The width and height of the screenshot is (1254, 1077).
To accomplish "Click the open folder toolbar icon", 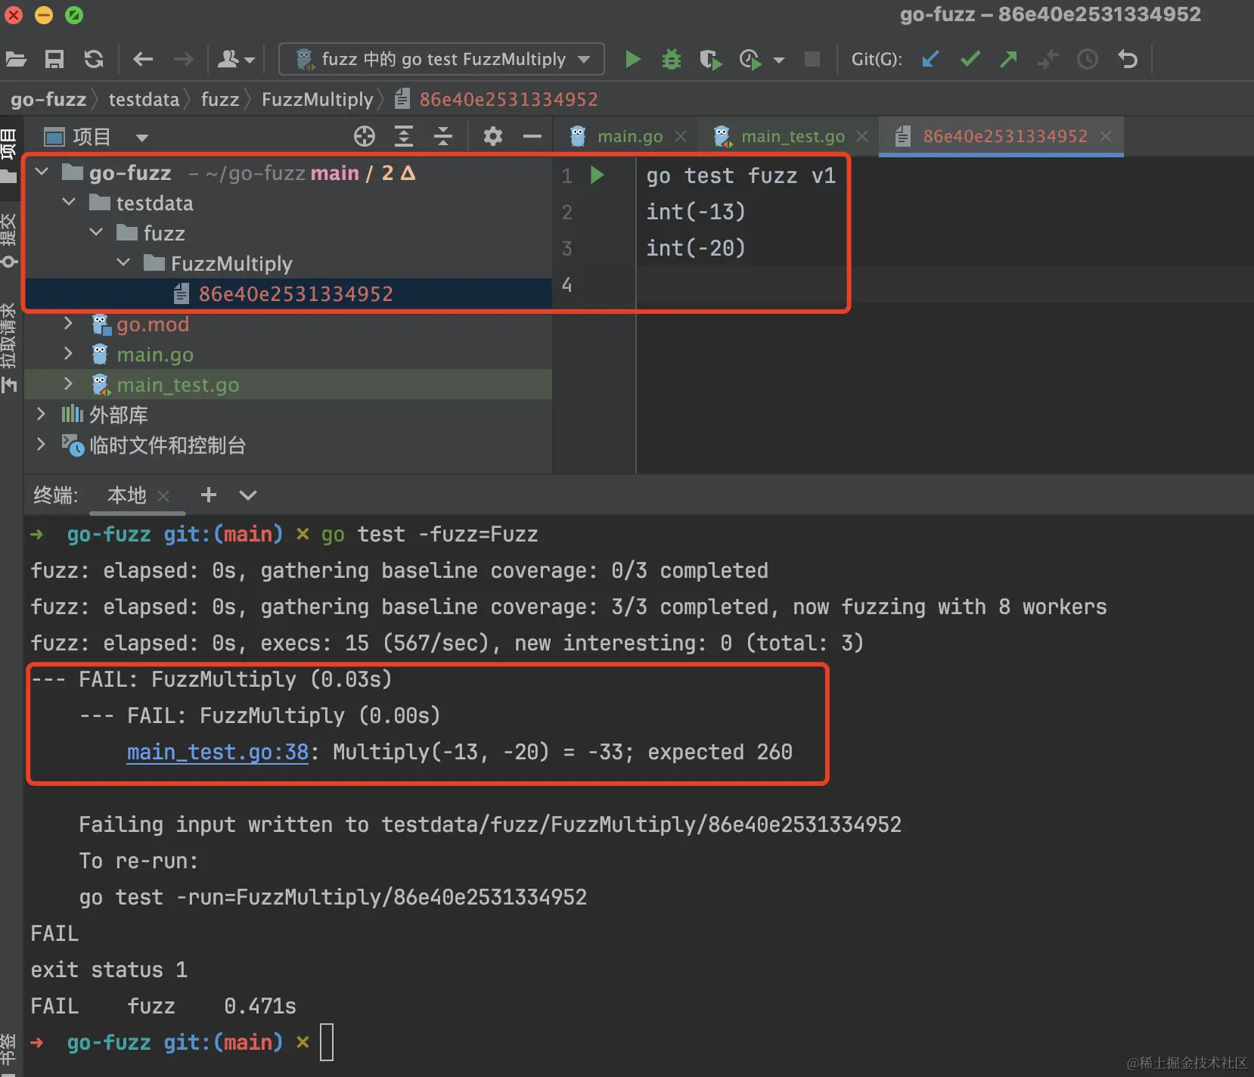I will (x=16, y=59).
